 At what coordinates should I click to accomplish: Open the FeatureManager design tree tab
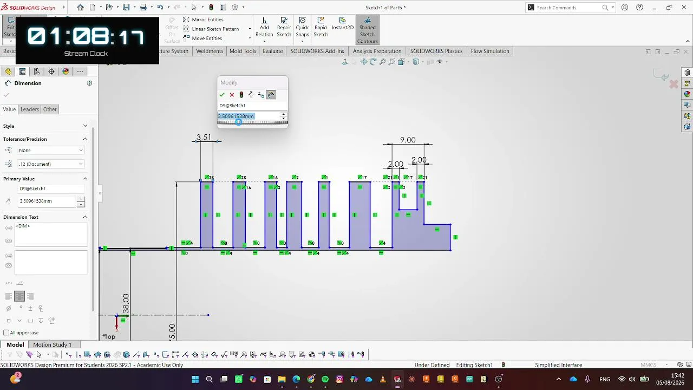pyautogui.click(x=8, y=71)
